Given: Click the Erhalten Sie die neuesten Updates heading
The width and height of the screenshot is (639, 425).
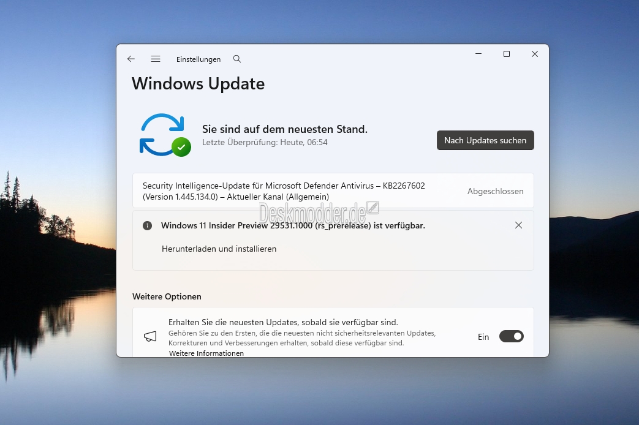Looking at the screenshot, I should [x=283, y=322].
